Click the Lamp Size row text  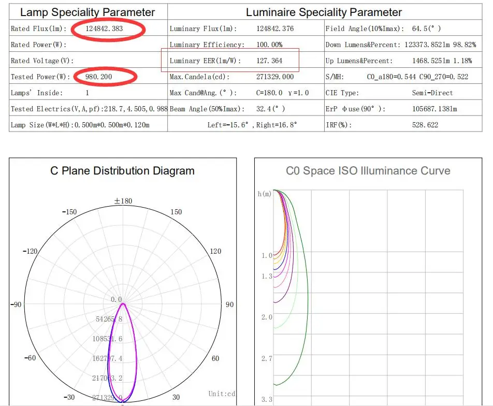(80, 125)
